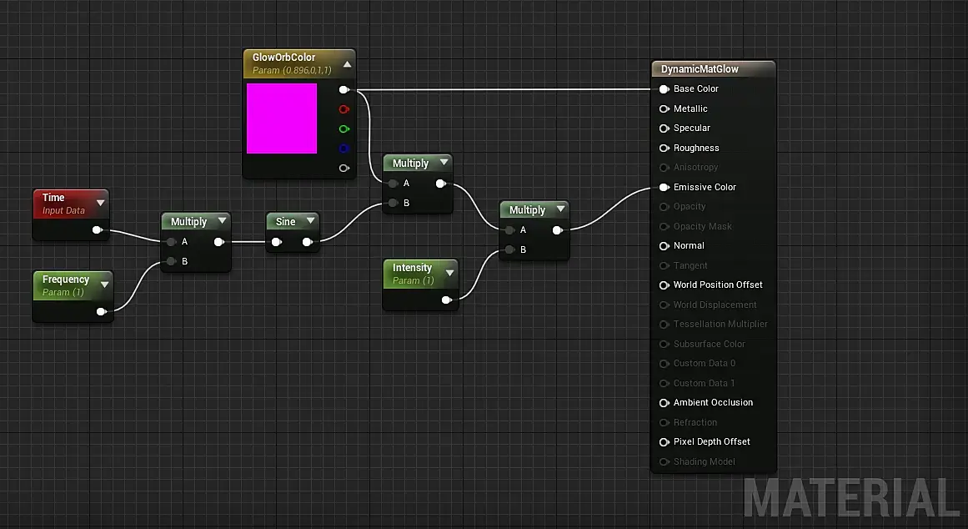Collapse the GlowOrbColor node preview arrow
Image resolution: width=968 pixels, height=529 pixels.
tap(348, 64)
